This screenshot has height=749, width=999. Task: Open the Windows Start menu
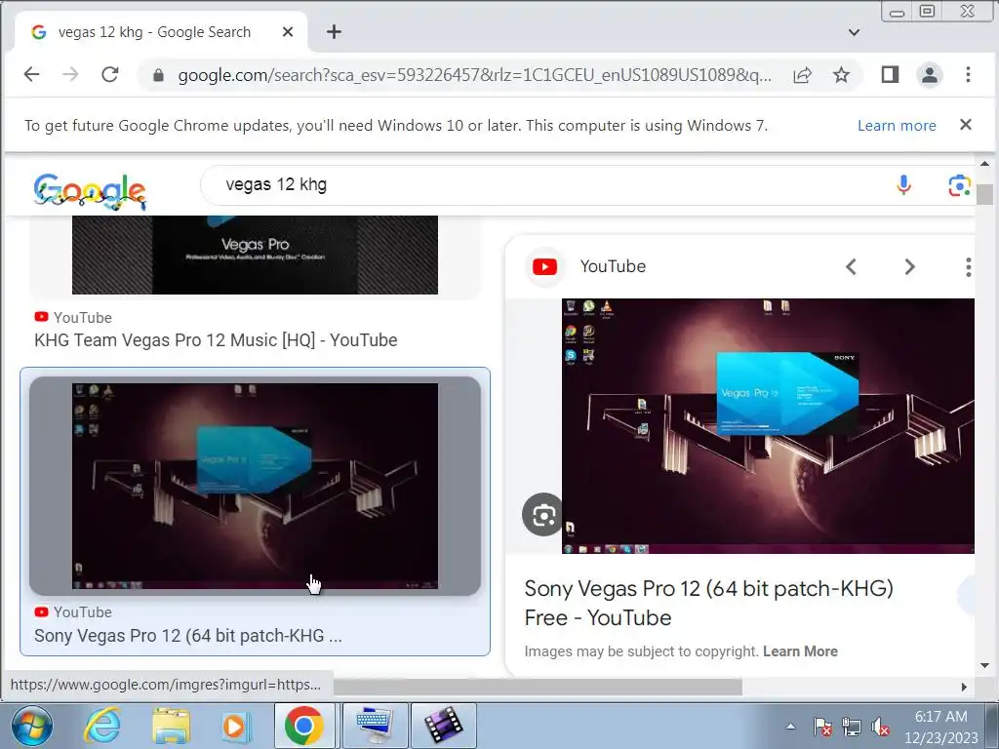coord(32,726)
